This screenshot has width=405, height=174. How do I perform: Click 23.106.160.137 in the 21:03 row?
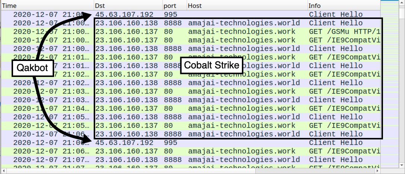126,91
